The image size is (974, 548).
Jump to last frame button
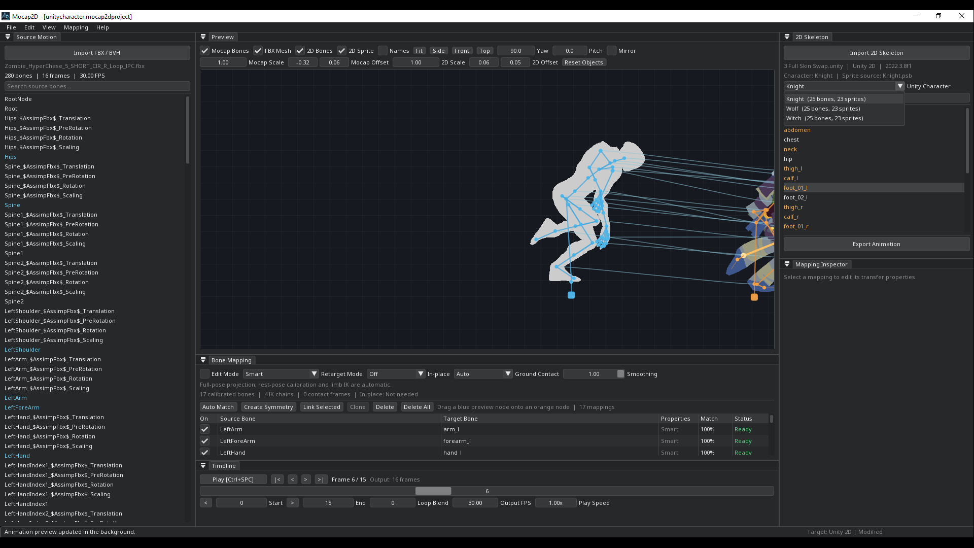click(321, 479)
